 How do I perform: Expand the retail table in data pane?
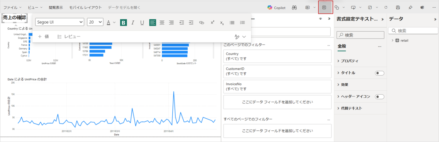point(392,40)
